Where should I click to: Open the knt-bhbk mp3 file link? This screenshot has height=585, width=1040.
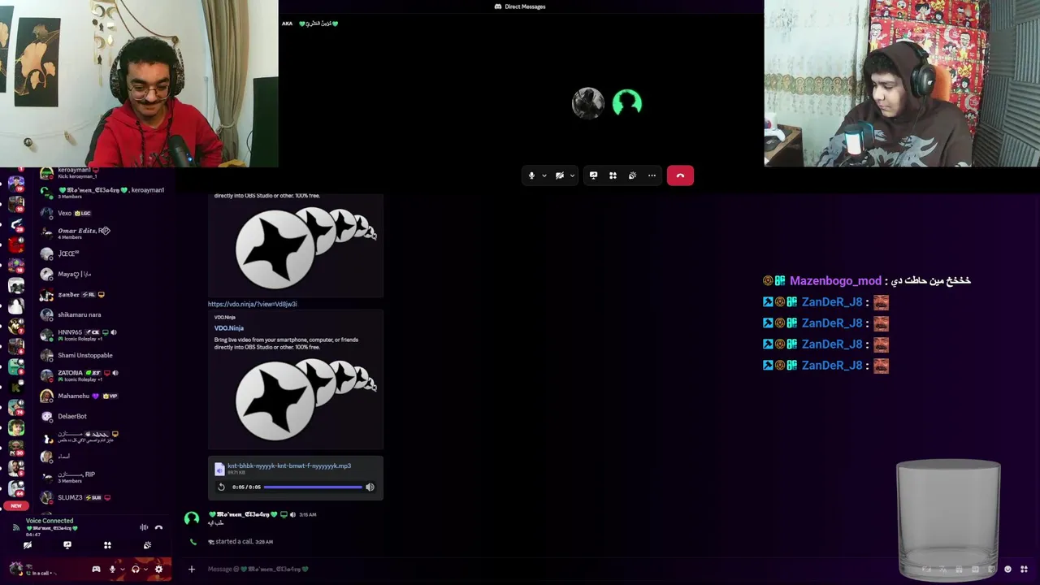(289, 466)
